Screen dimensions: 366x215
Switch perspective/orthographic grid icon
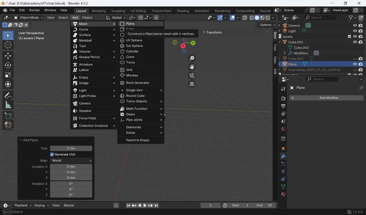[x=192, y=84]
